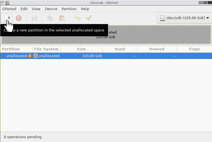The height and width of the screenshot is (142, 212).
Task: Sort by the Flags column header
Action: click(194, 49)
